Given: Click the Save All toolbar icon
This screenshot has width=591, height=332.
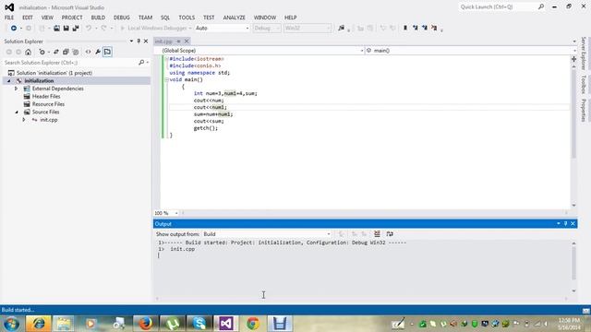Looking at the screenshot, I should click(76, 29).
